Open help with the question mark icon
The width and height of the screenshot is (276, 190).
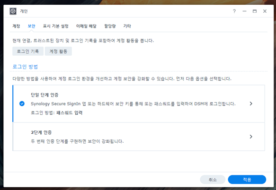234,11
